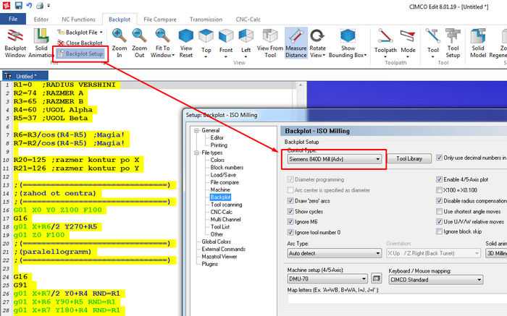The image size is (507, 316).
Task: Open the Tool Setup icon
Action: pos(453,42)
